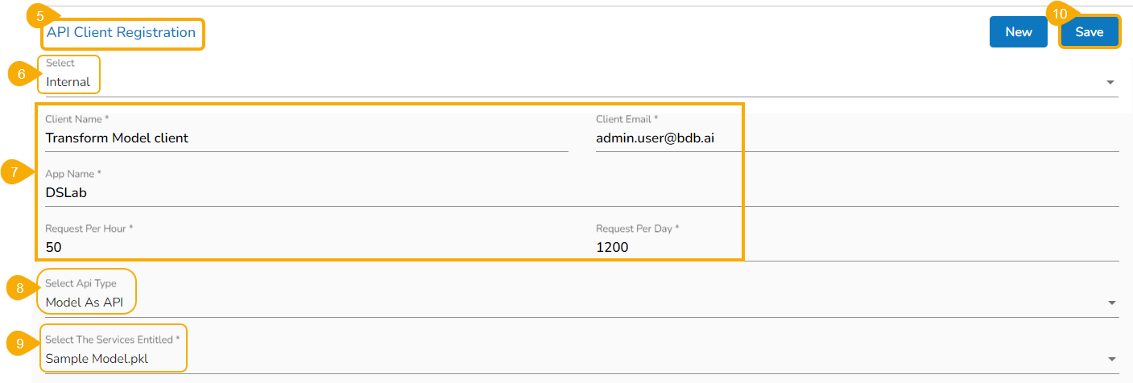
Task: Expand the Services Entitled dropdown arrow
Action: point(1111,359)
